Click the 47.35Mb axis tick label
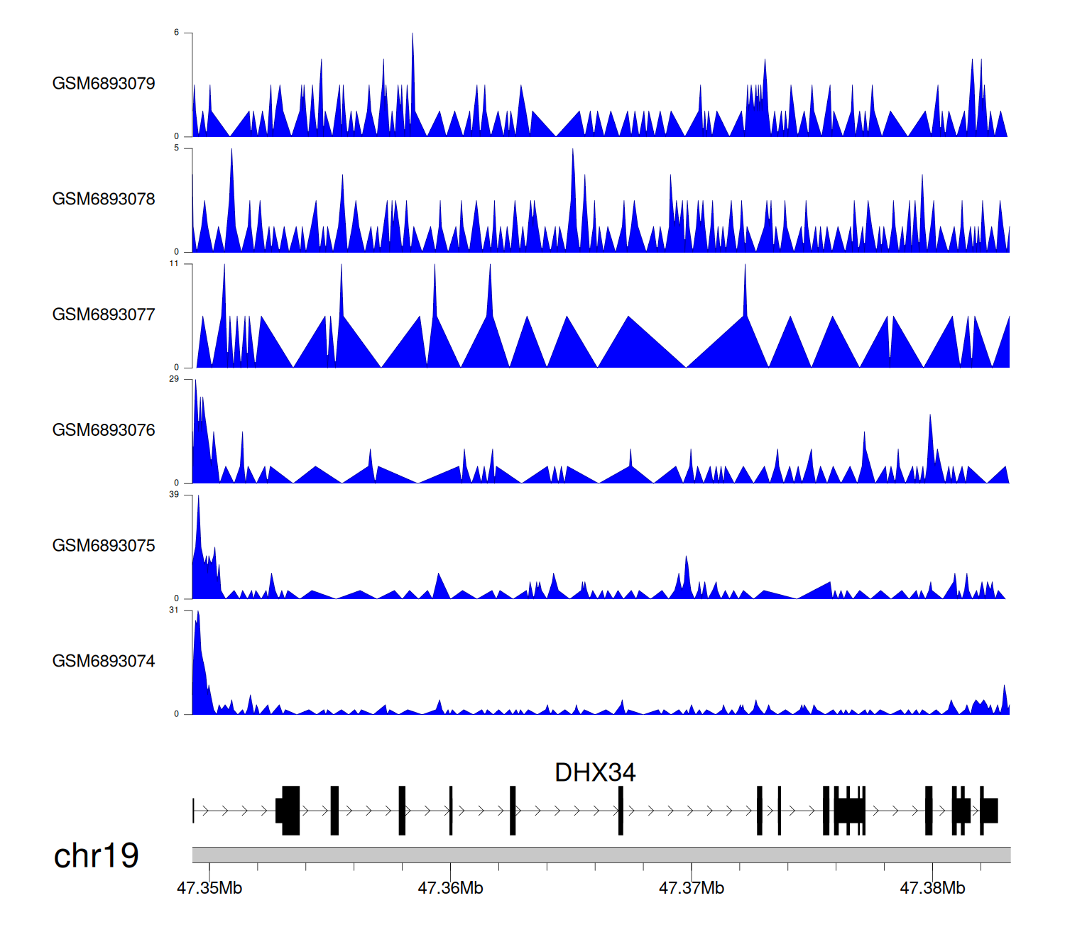 pos(209,888)
